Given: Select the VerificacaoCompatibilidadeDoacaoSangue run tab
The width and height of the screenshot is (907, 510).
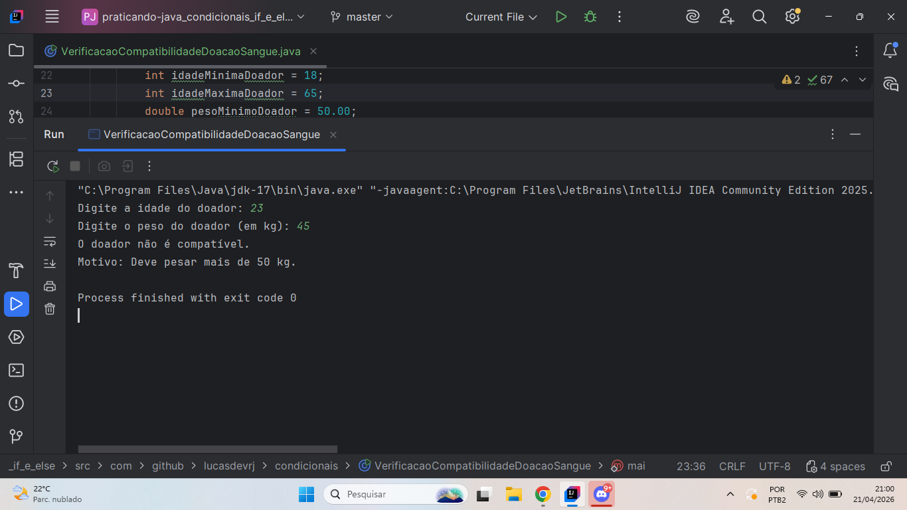Looking at the screenshot, I should (211, 134).
